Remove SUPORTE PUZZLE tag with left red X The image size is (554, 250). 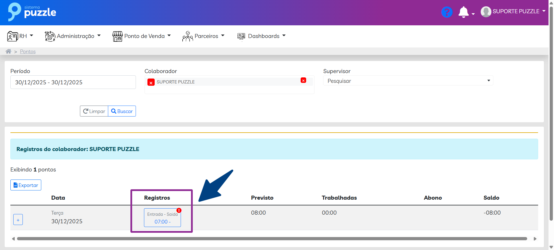151,83
